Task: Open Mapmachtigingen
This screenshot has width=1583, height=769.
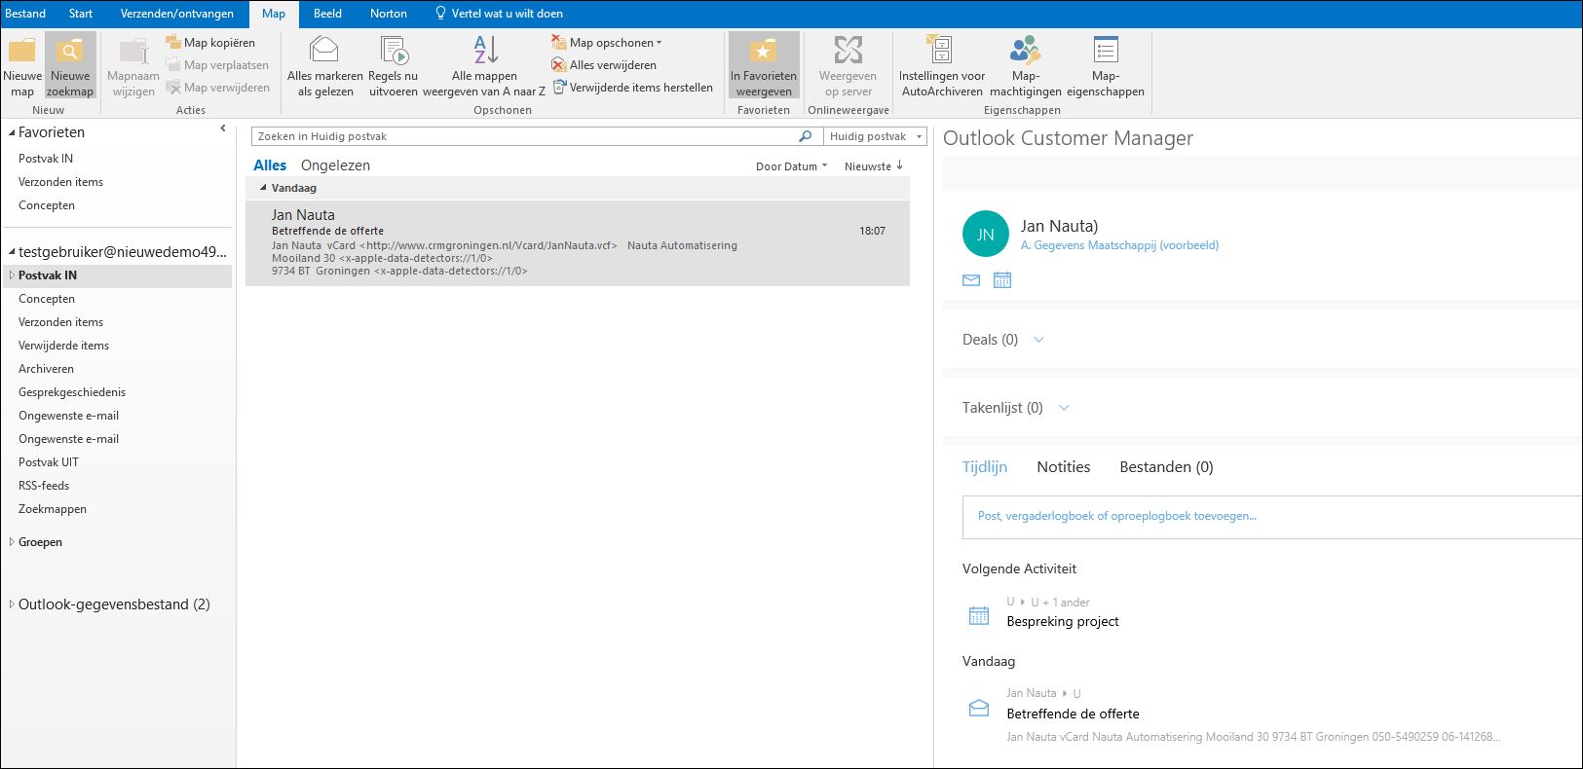Action: tap(1025, 66)
